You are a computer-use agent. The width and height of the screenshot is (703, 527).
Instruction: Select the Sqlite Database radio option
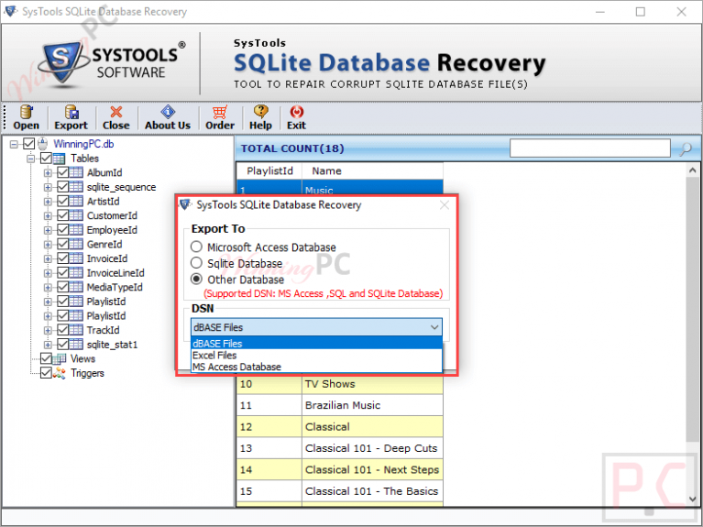pyautogui.click(x=196, y=263)
